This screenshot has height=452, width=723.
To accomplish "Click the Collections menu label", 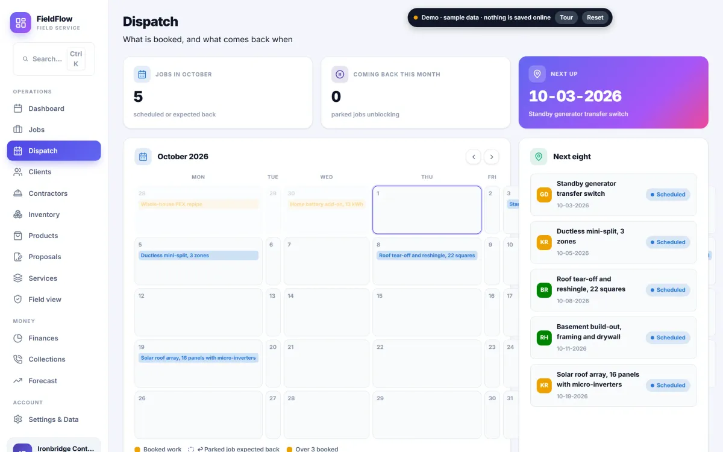I will coord(47,359).
